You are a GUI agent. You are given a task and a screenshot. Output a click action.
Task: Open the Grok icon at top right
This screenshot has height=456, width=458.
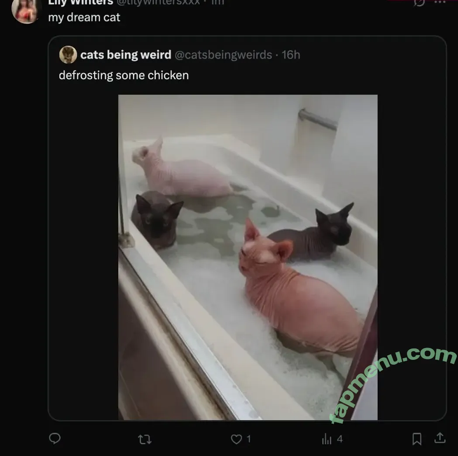pyautogui.click(x=419, y=2)
